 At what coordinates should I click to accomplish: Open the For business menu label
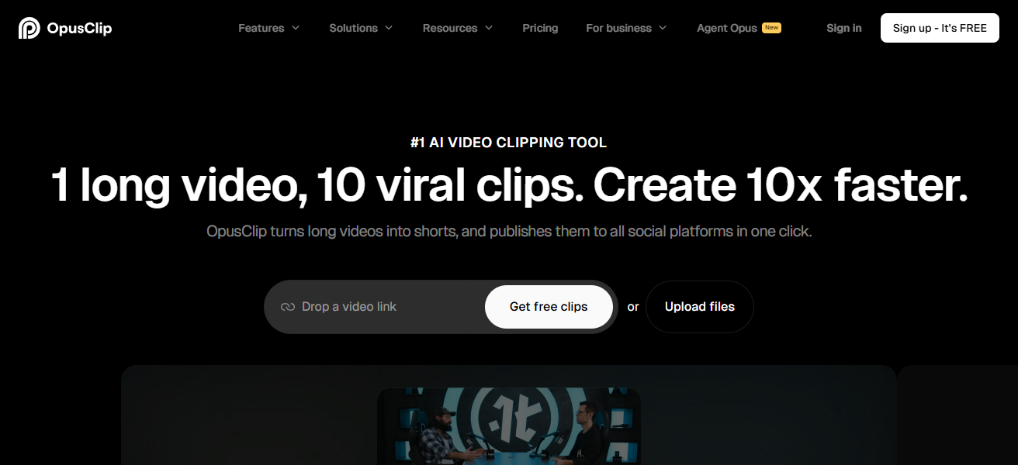618,28
